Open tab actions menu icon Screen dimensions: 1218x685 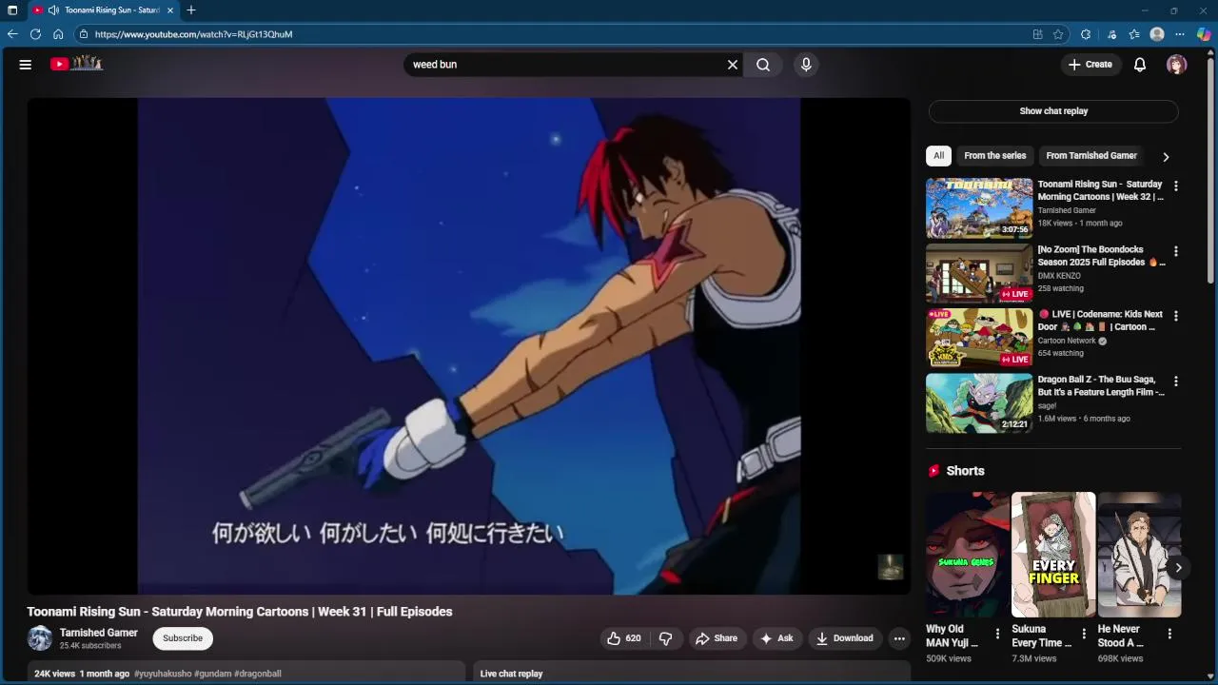[12, 10]
